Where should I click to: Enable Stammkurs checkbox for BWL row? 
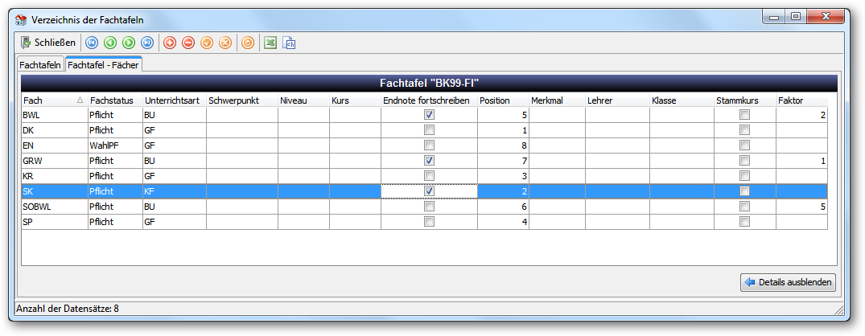[745, 115]
